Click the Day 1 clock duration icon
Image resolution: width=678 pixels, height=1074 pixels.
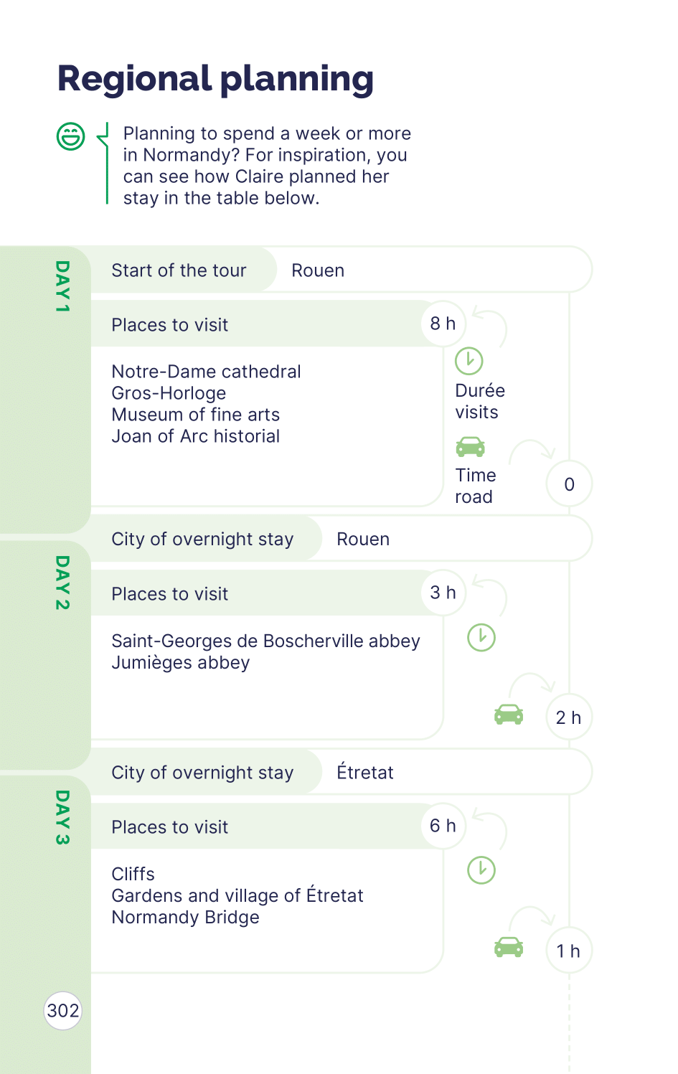469,361
